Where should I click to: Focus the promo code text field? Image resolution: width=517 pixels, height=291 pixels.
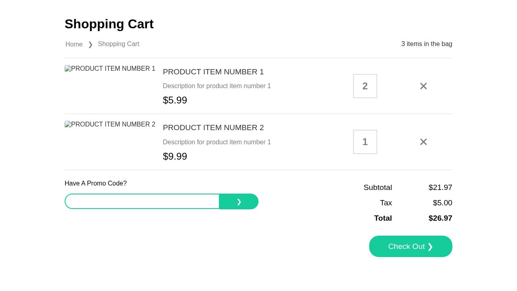142,201
